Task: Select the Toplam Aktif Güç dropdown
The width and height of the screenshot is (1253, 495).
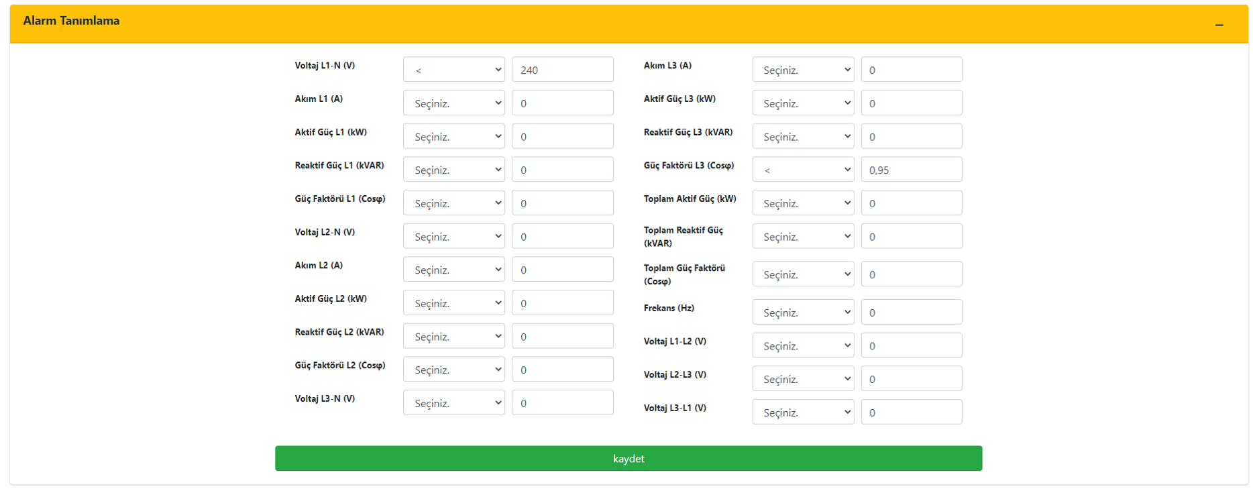Action: (803, 203)
